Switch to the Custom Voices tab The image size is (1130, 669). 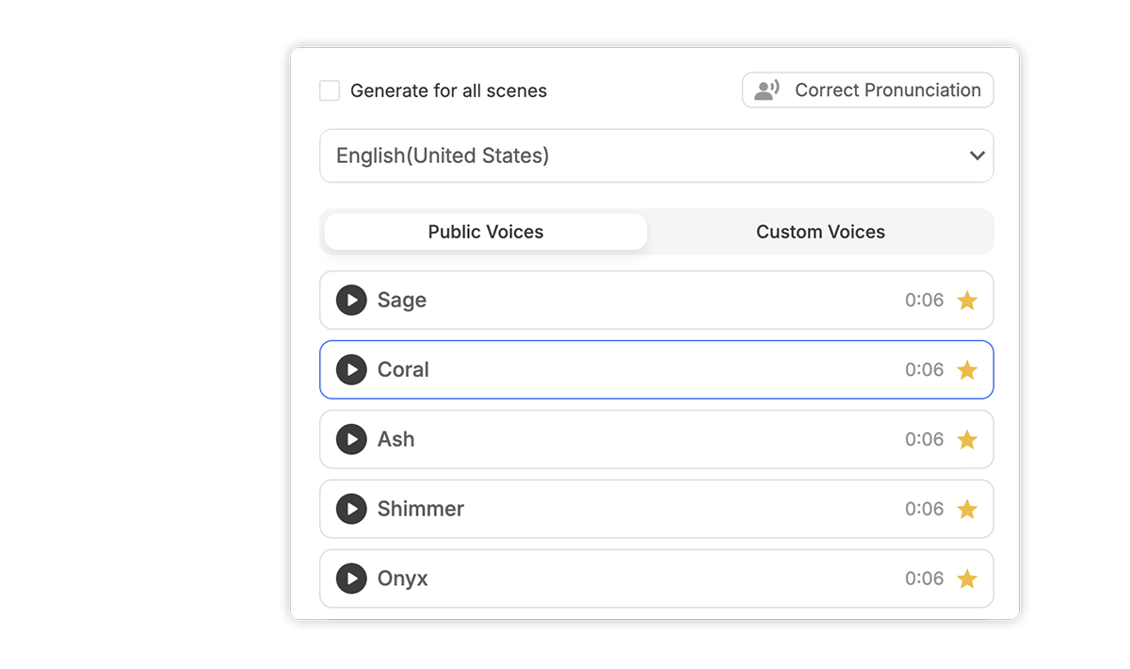(819, 231)
